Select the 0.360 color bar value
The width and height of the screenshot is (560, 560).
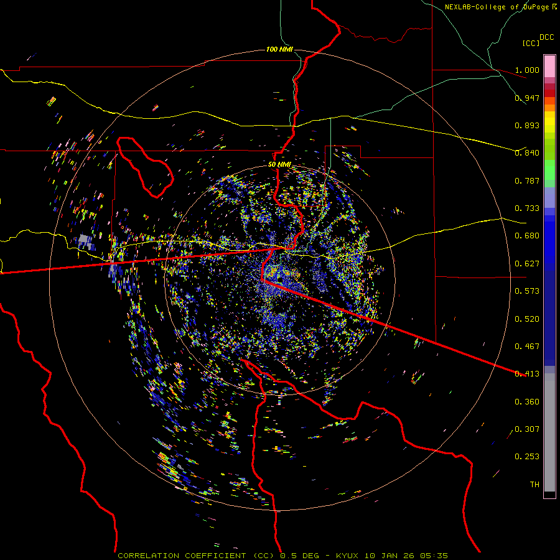[x=527, y=402]
